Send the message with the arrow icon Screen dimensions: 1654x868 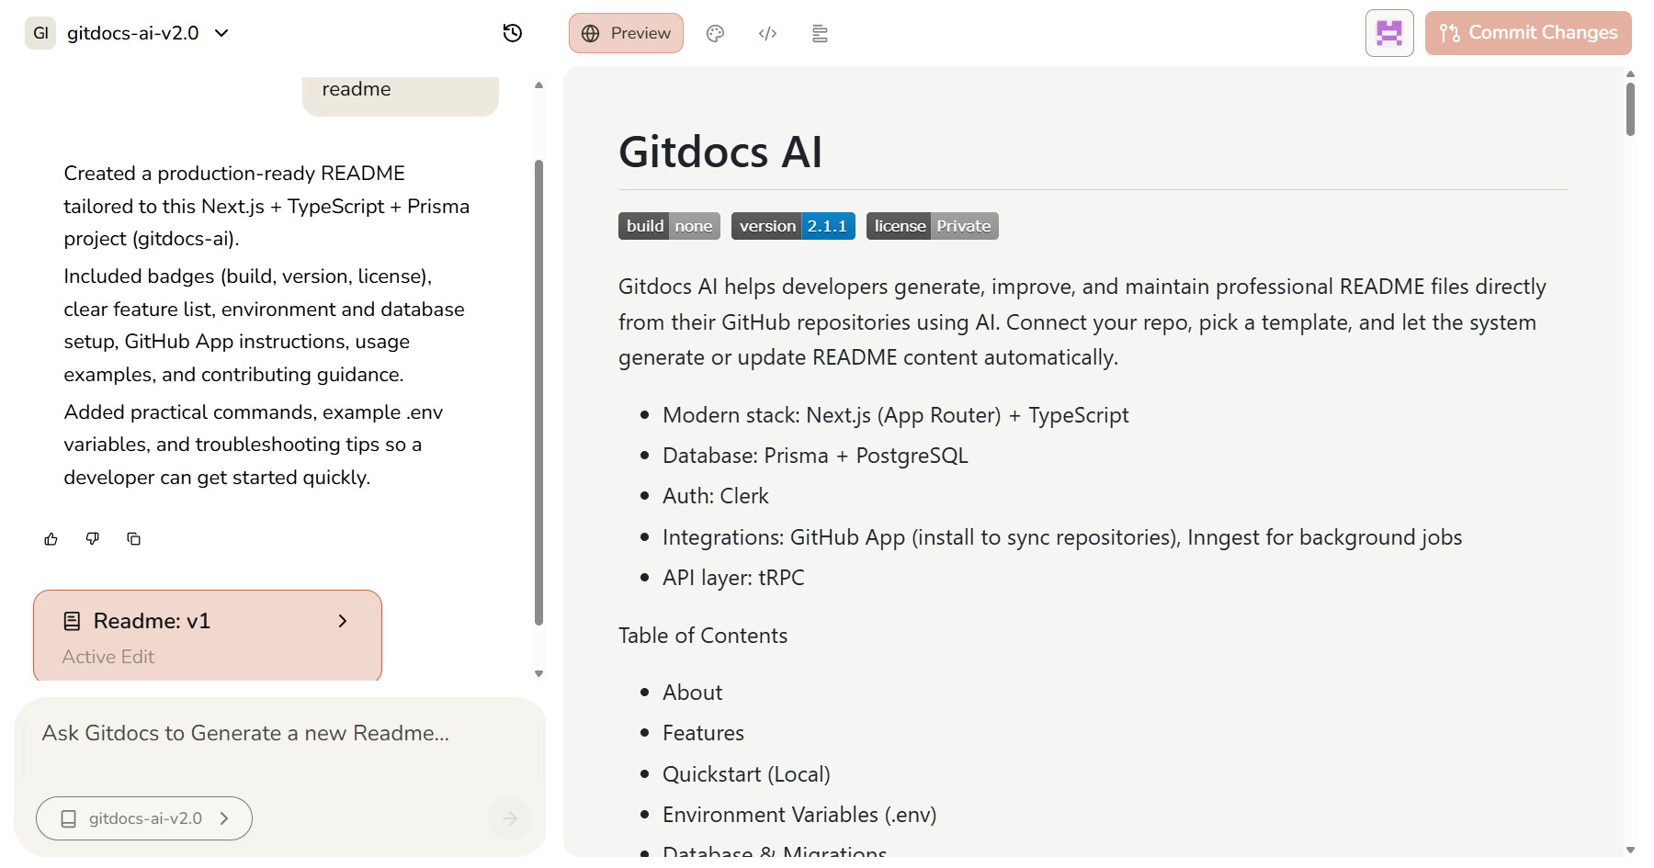[x=509, y=818]
